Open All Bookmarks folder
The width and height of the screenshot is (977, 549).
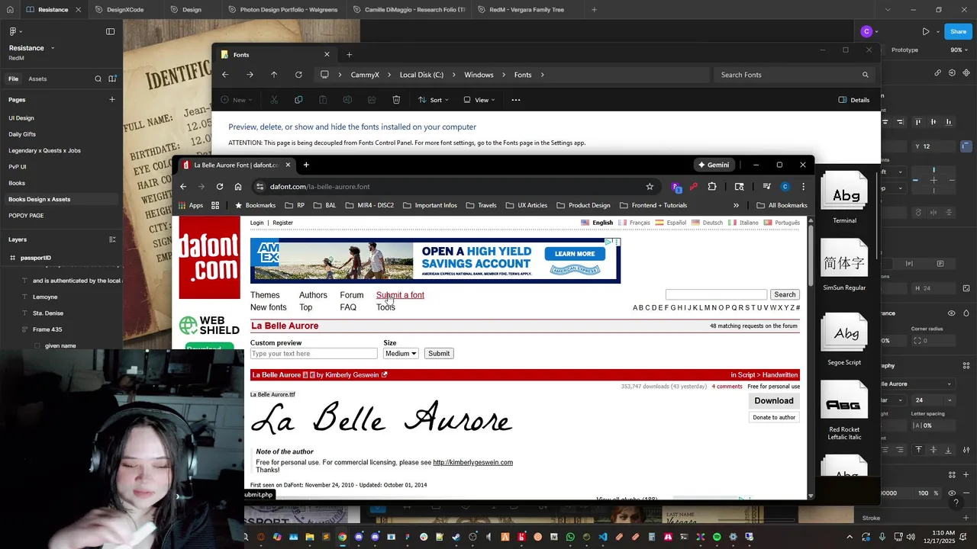click(x=782, y=205)
